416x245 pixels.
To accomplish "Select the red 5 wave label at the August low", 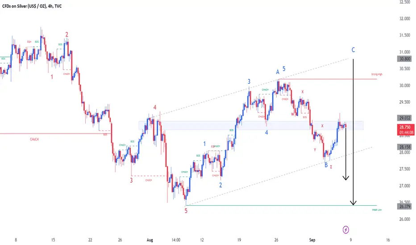I will click(186, 211).
